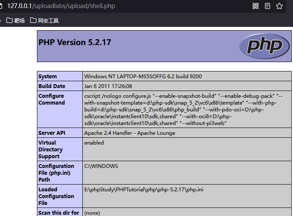293x216 pixels.
Task: Click the PHP Version 5.2.17 heading
Action: coord(75,42)
